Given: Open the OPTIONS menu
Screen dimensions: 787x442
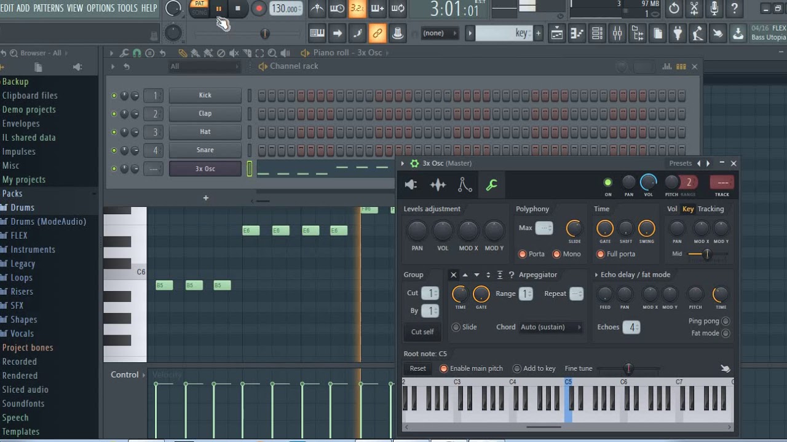Looking at the screenshot, I should point(100,8).
